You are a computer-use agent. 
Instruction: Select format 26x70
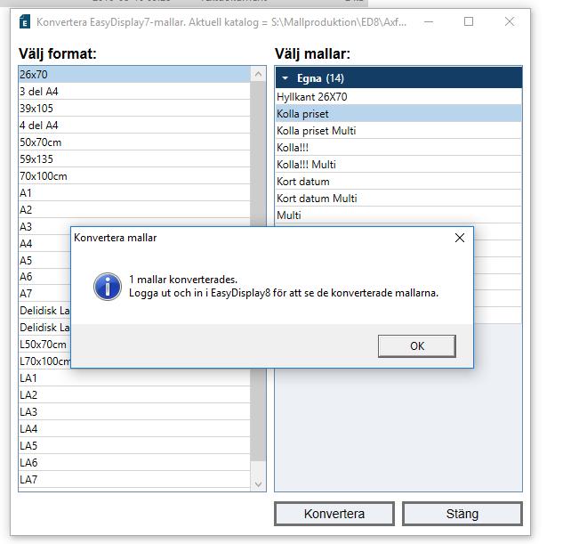tap(134, 74)
